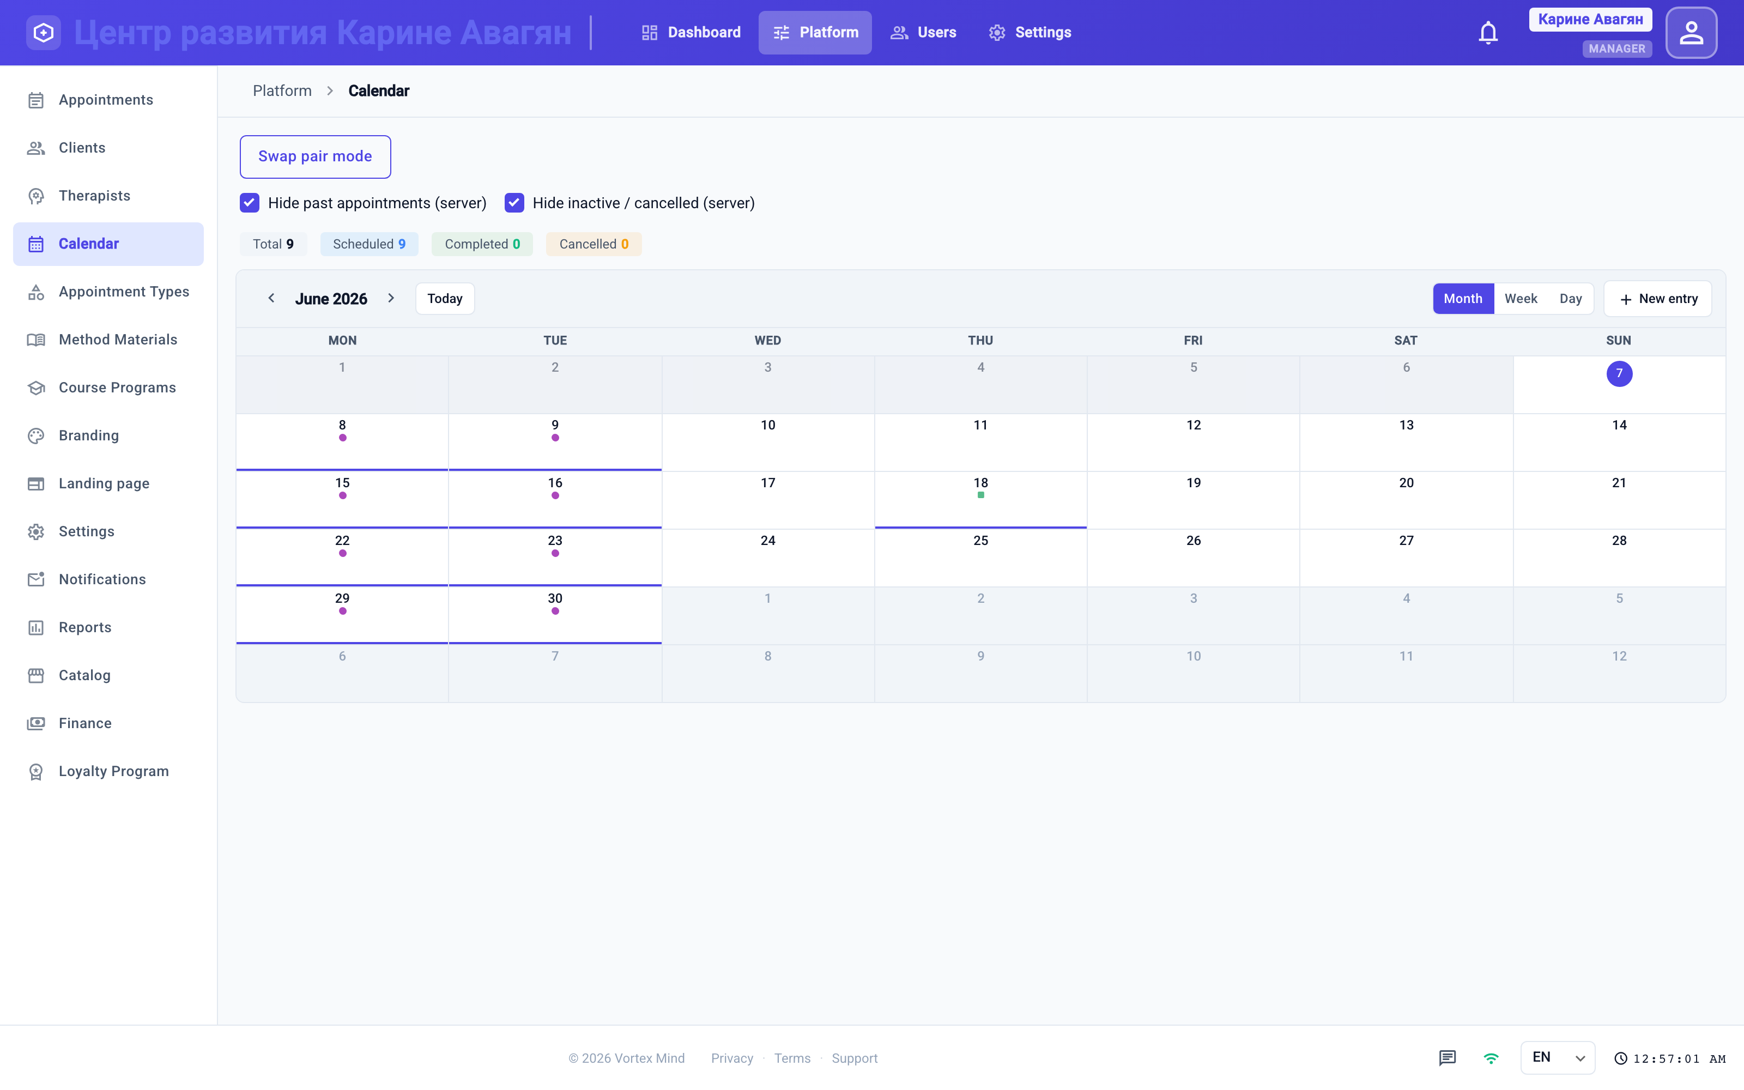Image resolution: width=1744 pixels, height=1090 pixels.
Task: Click the purple event dot on June 8
Action: click(342, 438)
